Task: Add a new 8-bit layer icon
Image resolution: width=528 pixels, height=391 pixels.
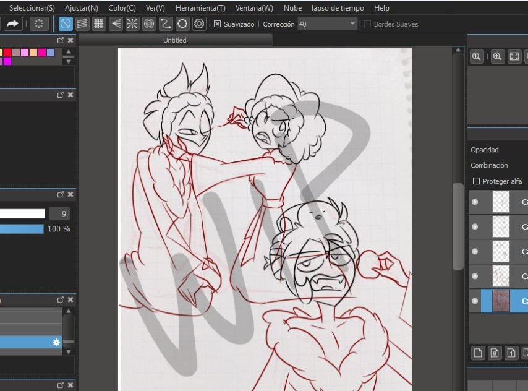Action: 495,353
